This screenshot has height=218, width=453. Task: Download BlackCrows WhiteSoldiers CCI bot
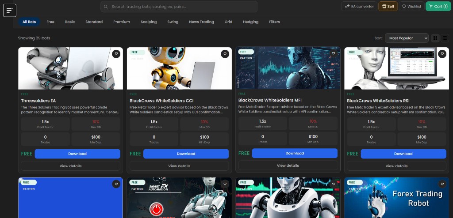point(186,154)
